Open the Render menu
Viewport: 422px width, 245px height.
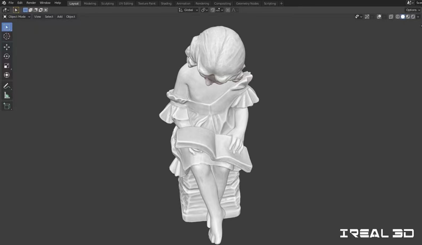click(x=31, y=3)
